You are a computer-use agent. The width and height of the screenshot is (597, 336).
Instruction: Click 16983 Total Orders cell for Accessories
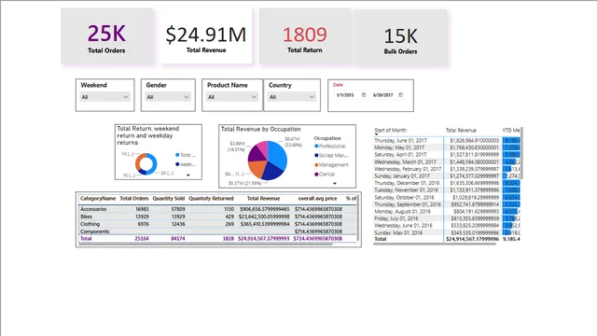(x=141, y=209)
